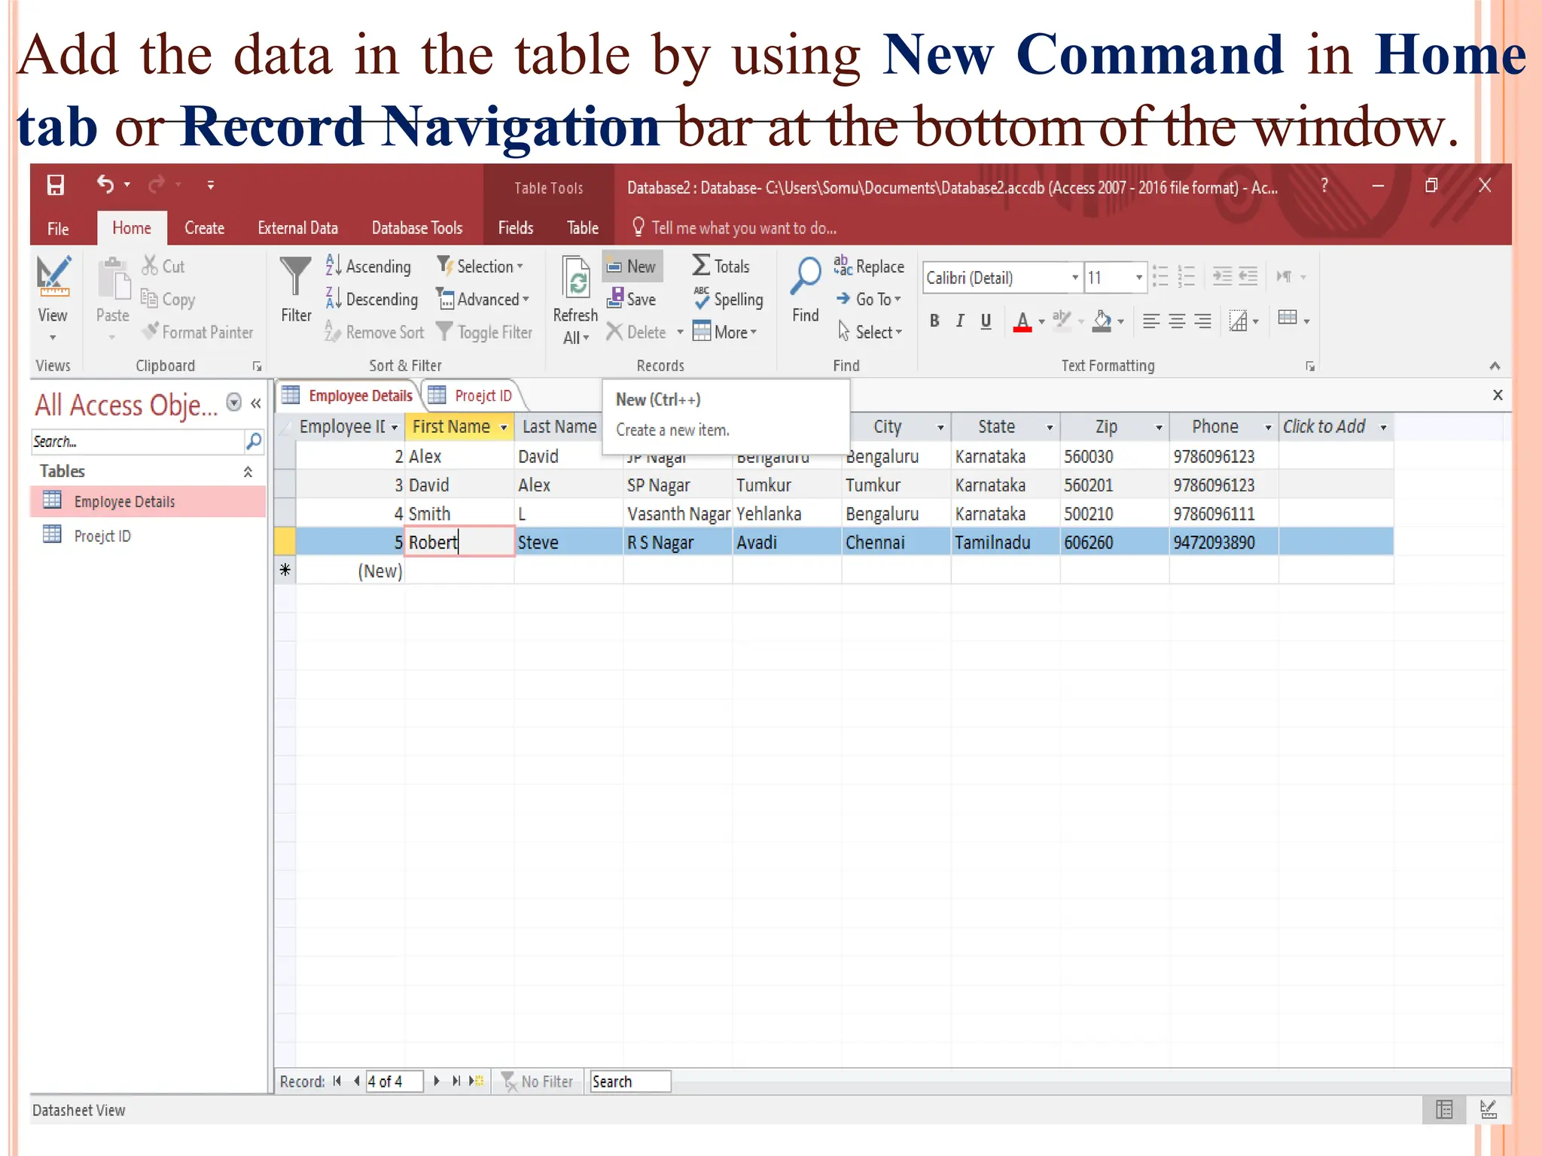1542x1156 pixels.
Task: Click the Find magnifier icon
Action: tap(806, 277)
